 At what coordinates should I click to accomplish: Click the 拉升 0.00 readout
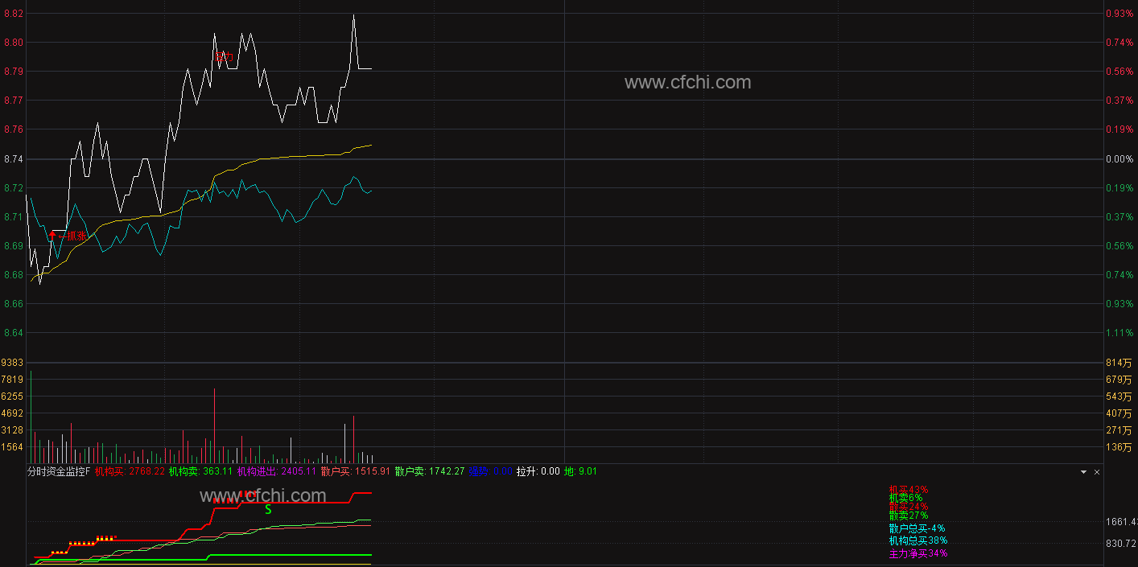click(538, 471)
